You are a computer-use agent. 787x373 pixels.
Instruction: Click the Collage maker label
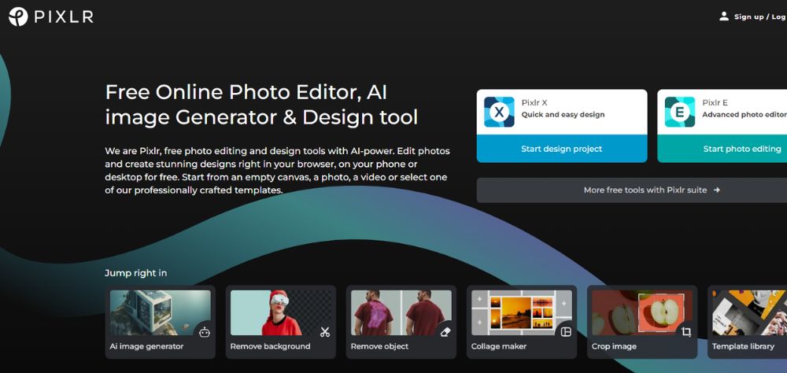(x=499, y=346)
